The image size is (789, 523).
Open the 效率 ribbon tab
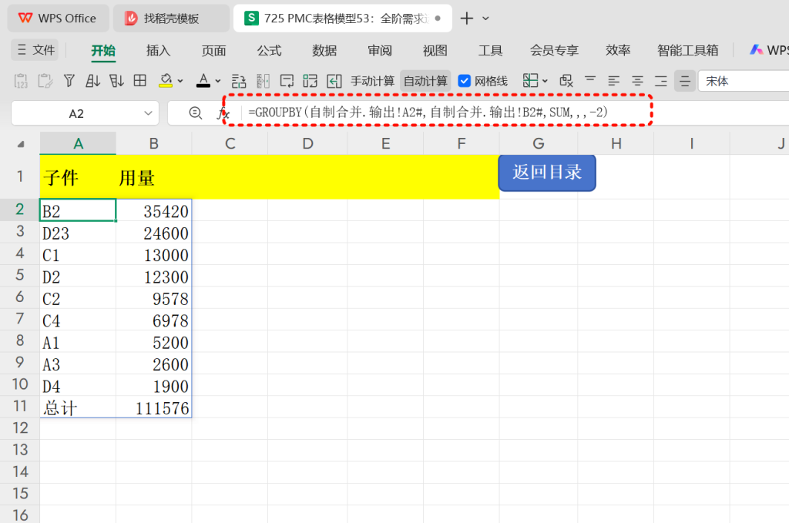pos(618,50)
